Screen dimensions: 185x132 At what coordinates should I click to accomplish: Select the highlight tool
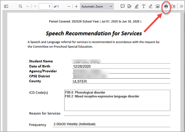click(137, 6)
